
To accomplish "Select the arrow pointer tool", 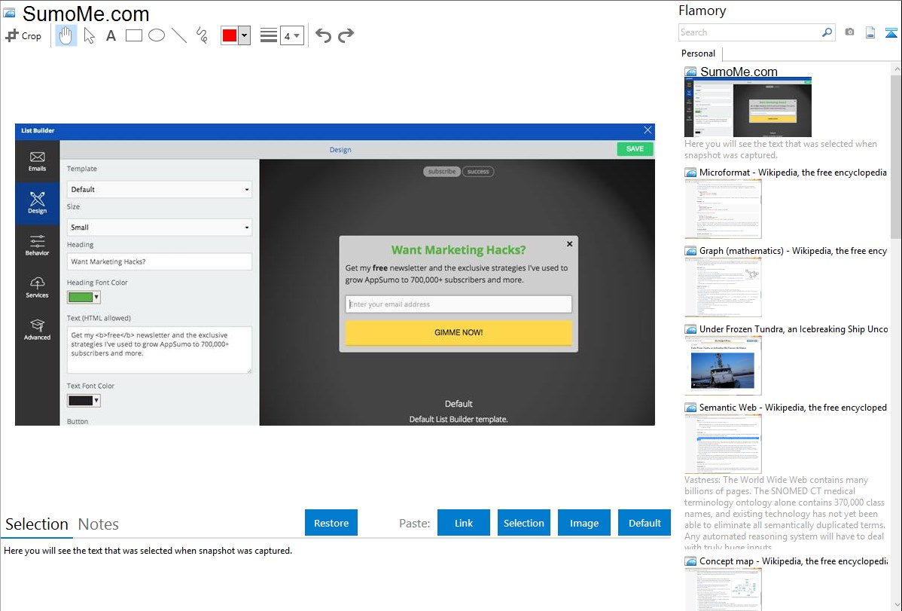I will (89, 35).
